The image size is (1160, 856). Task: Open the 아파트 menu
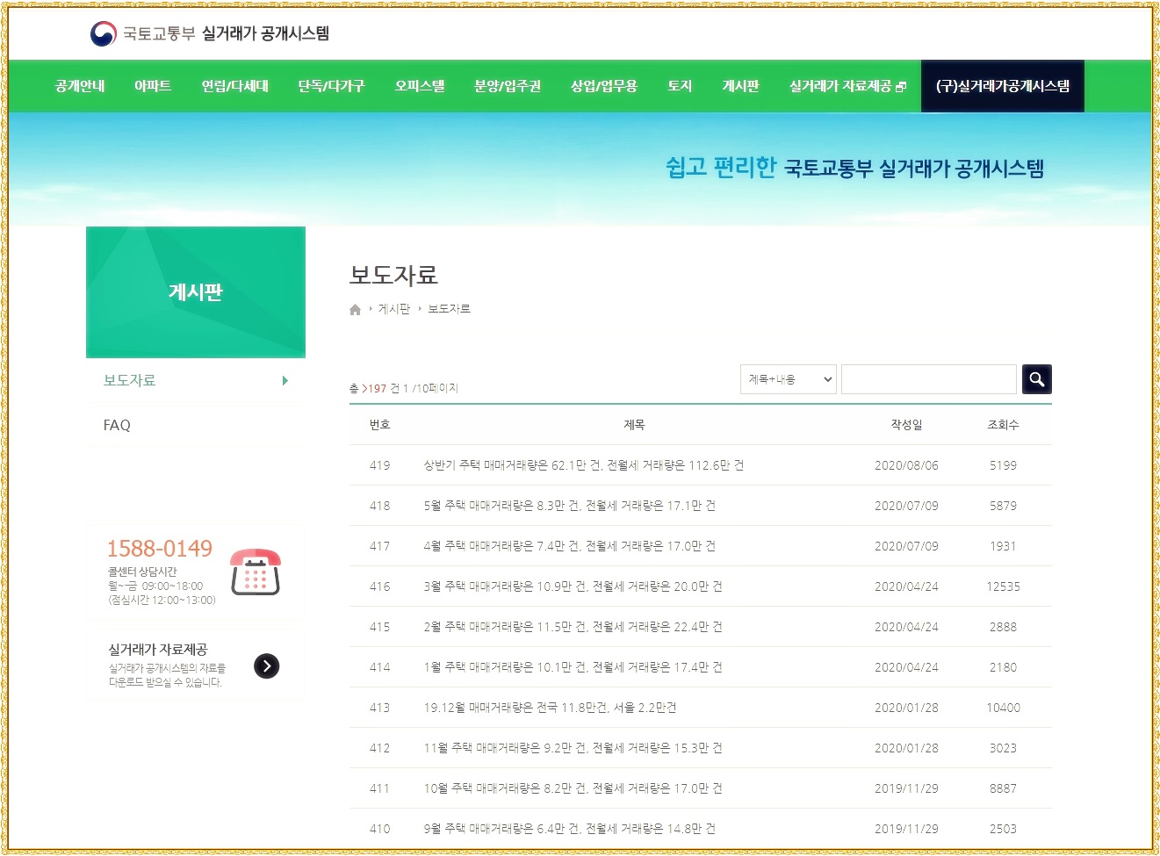[x=153, y=86]
